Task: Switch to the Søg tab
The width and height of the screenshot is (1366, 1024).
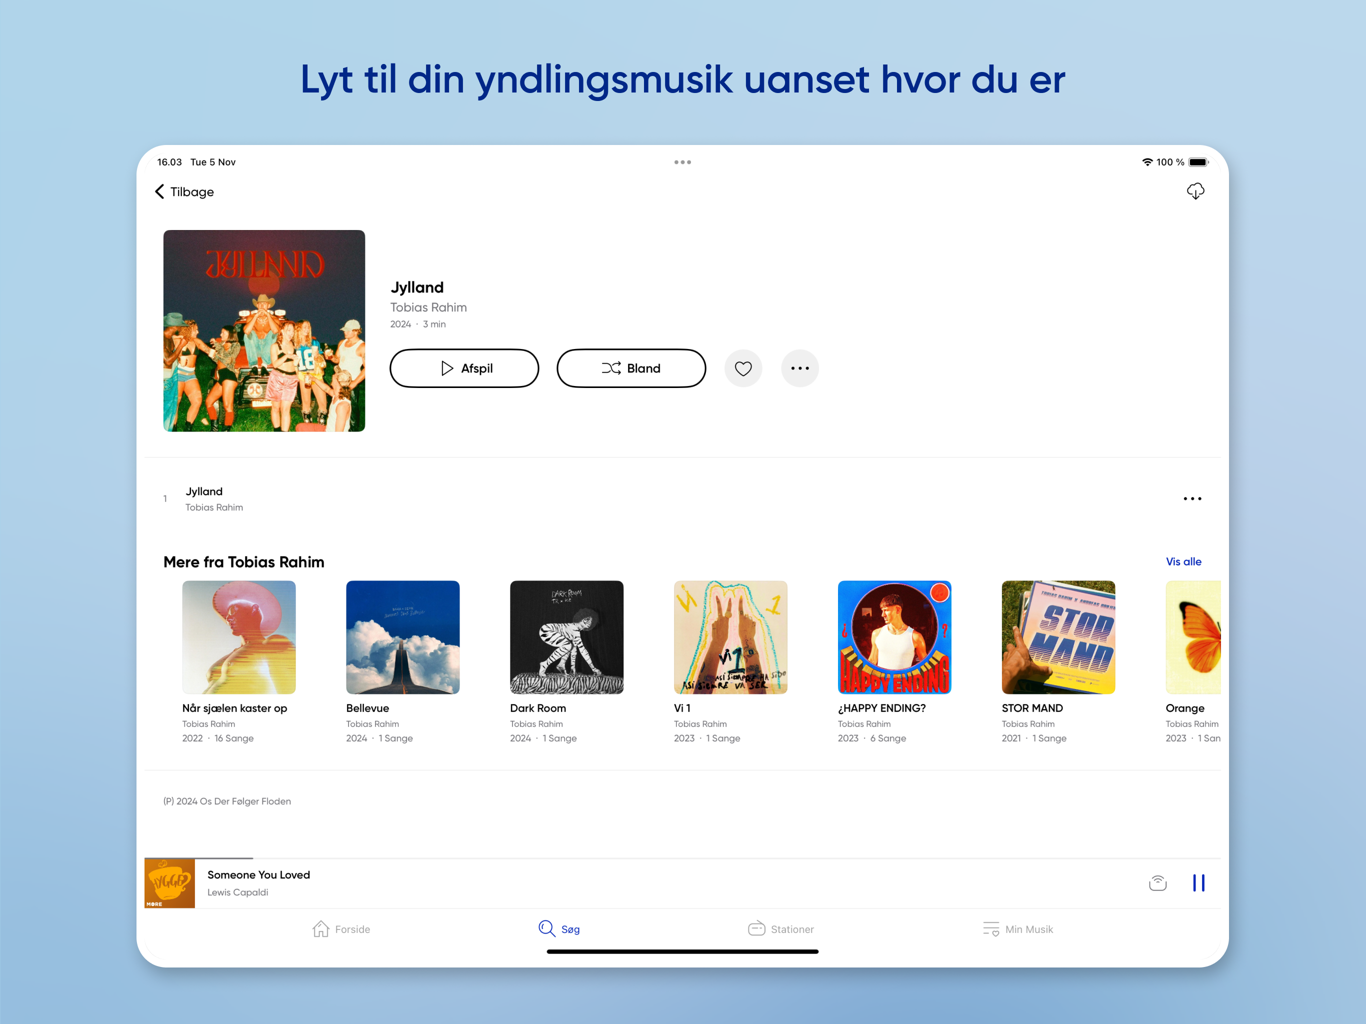Action: [558, 929]
